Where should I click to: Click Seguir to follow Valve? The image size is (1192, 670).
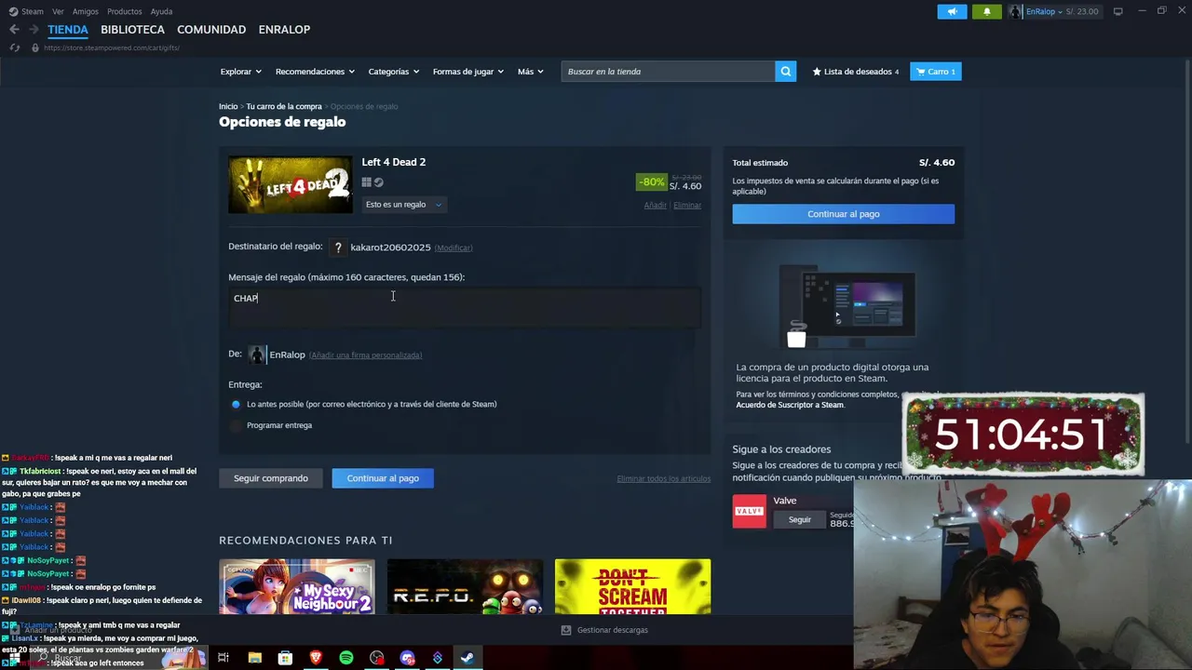point(799,519)
